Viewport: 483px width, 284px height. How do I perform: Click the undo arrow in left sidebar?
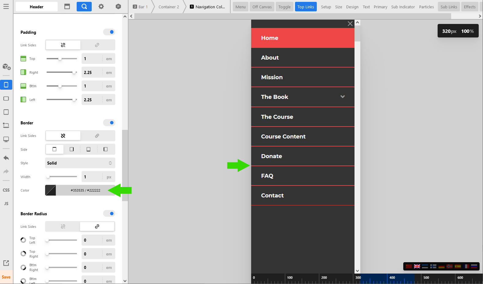(6, 158)
